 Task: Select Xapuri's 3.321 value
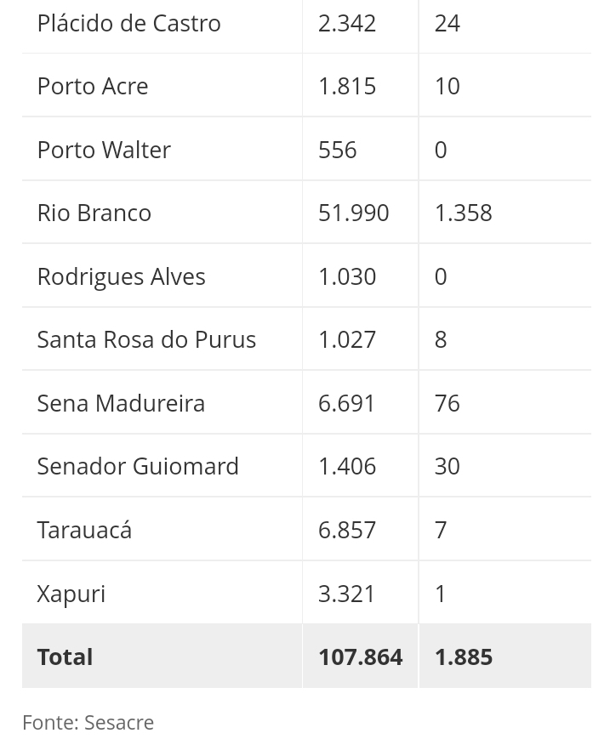(x=346, y=594)
